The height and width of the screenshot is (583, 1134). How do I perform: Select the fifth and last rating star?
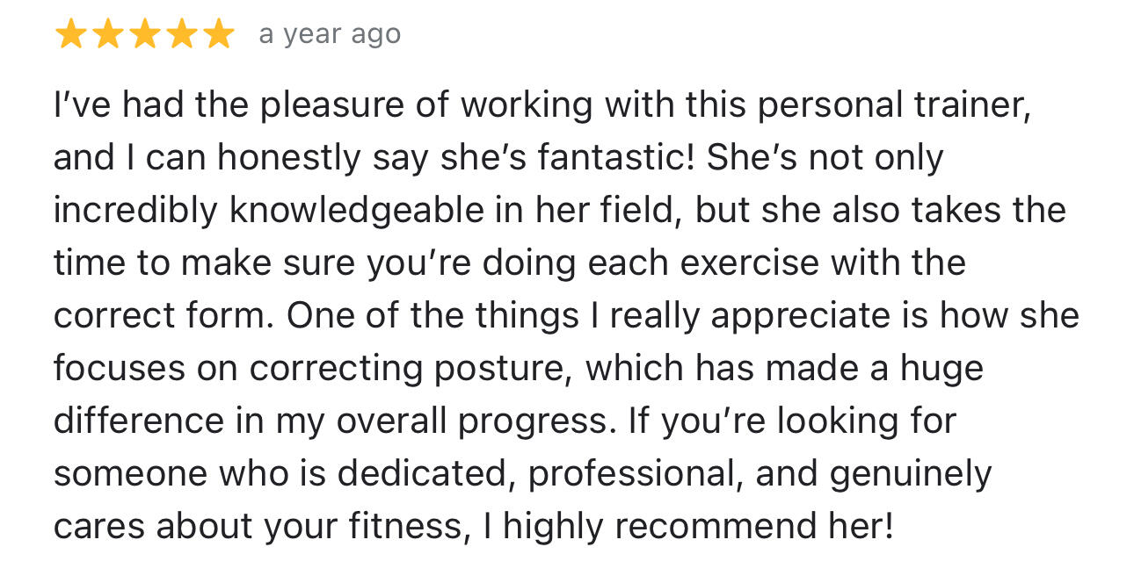pyautogui.click(x=218, y=35)
